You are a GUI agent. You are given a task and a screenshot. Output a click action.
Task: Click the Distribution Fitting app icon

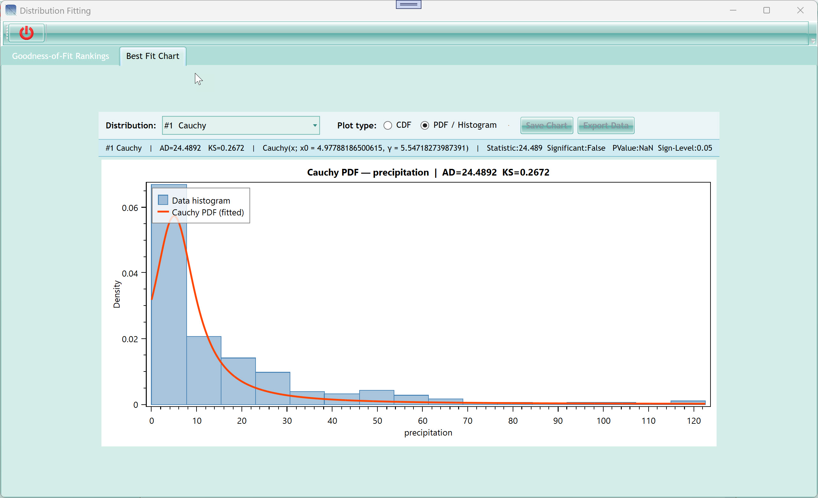pyautogui.click(x=11, y=10)
